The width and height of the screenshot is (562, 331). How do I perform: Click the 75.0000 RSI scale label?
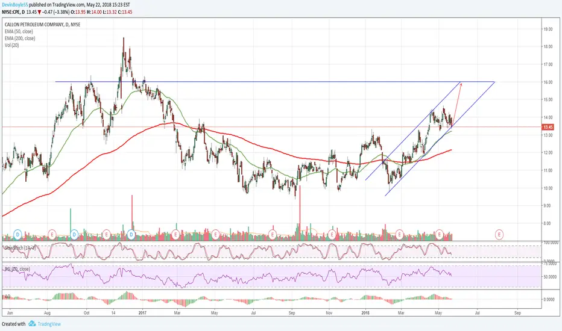coord(551,264)
